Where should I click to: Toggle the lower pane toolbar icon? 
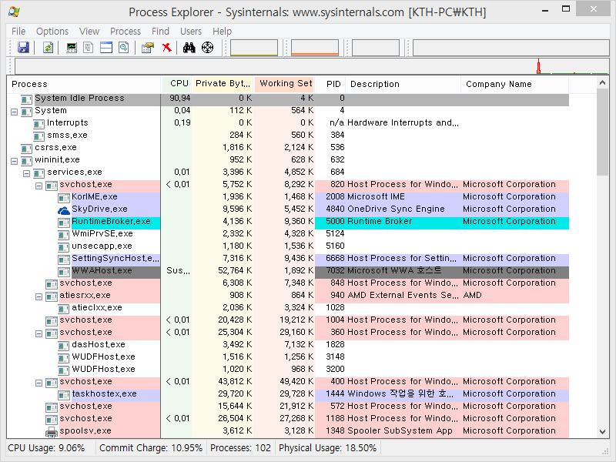[106, 48]
